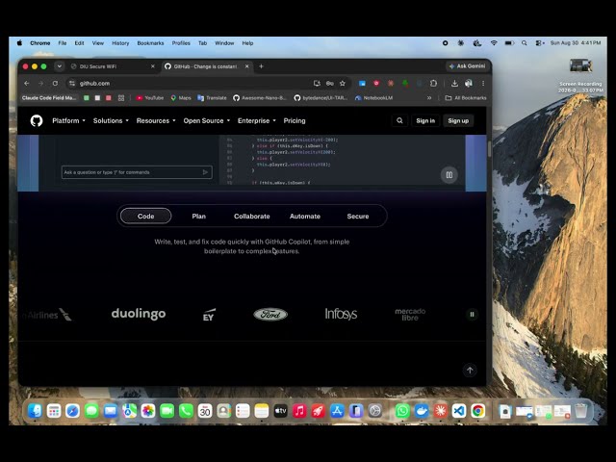Switch to the DIU Secure WiFi tab
The image size is (616, 462).
[112, 66]
